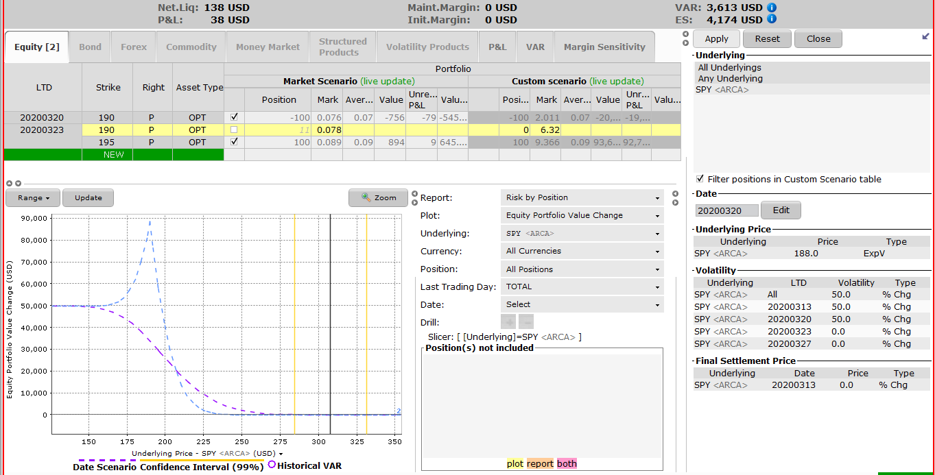
Task: Click the detach arrow icon beside Close
Action: (x=925, y=36)
